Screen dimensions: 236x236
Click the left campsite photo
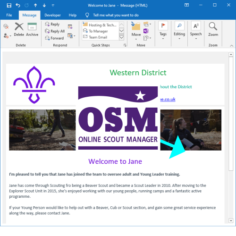(x=42, y=130)
